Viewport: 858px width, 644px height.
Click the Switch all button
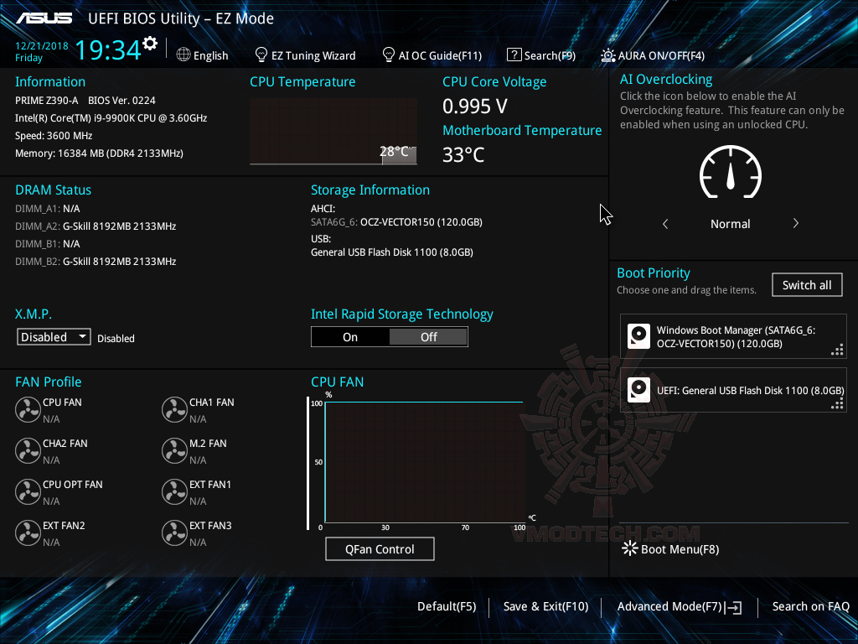pos(807,285)
